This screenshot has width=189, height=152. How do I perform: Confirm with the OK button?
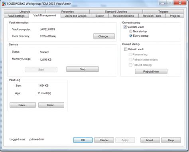pyautogui.click(x=83, y=140)
